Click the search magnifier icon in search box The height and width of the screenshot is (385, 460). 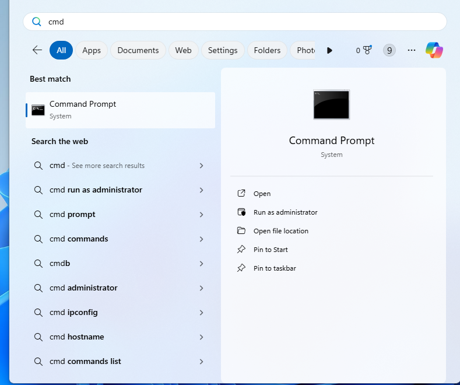tap(36, 22)
